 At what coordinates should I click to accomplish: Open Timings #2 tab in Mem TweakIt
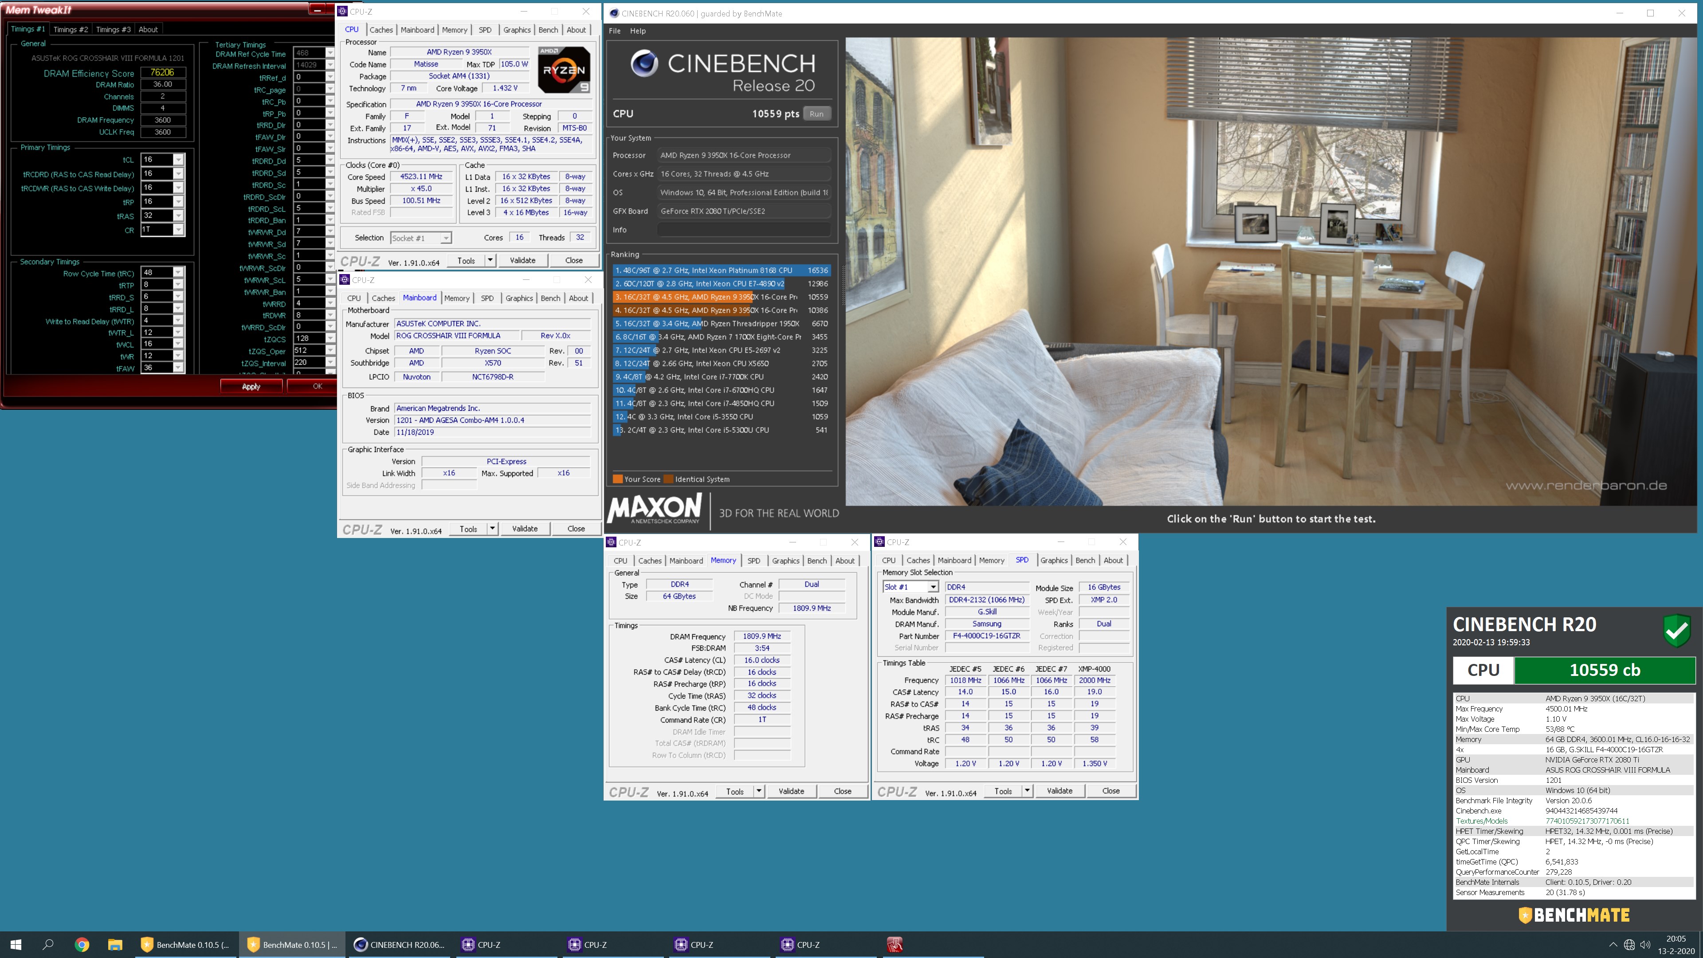pyautogui.click(x=71, y=30)
